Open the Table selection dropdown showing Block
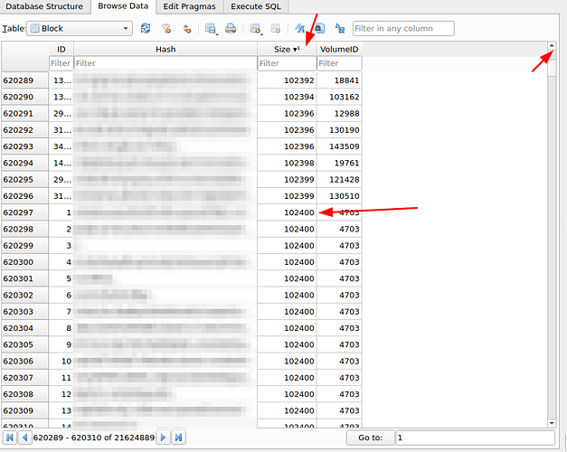This screenshot has width=567, height=452. pyautogui.click(x=80, y=29)
